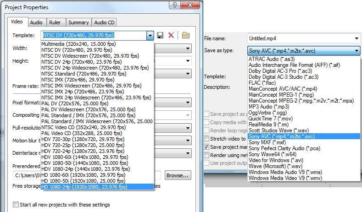
Task: Toggle Render using networked checkbox
Action: (206, 155)
